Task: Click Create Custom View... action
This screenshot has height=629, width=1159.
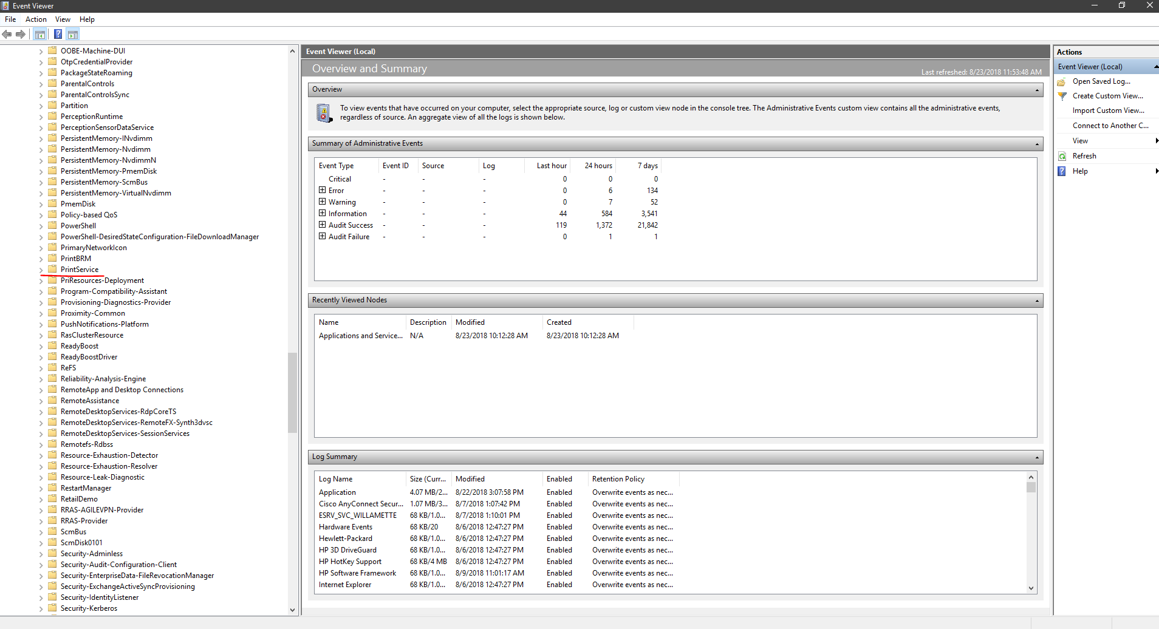Action: [x=1107, y=96]
